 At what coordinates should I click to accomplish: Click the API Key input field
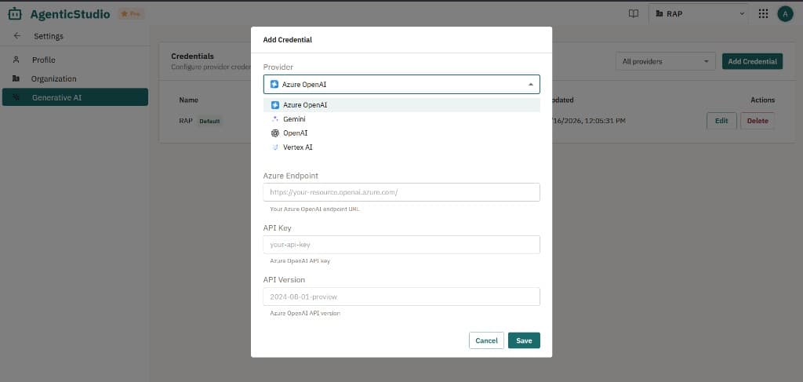401,245
